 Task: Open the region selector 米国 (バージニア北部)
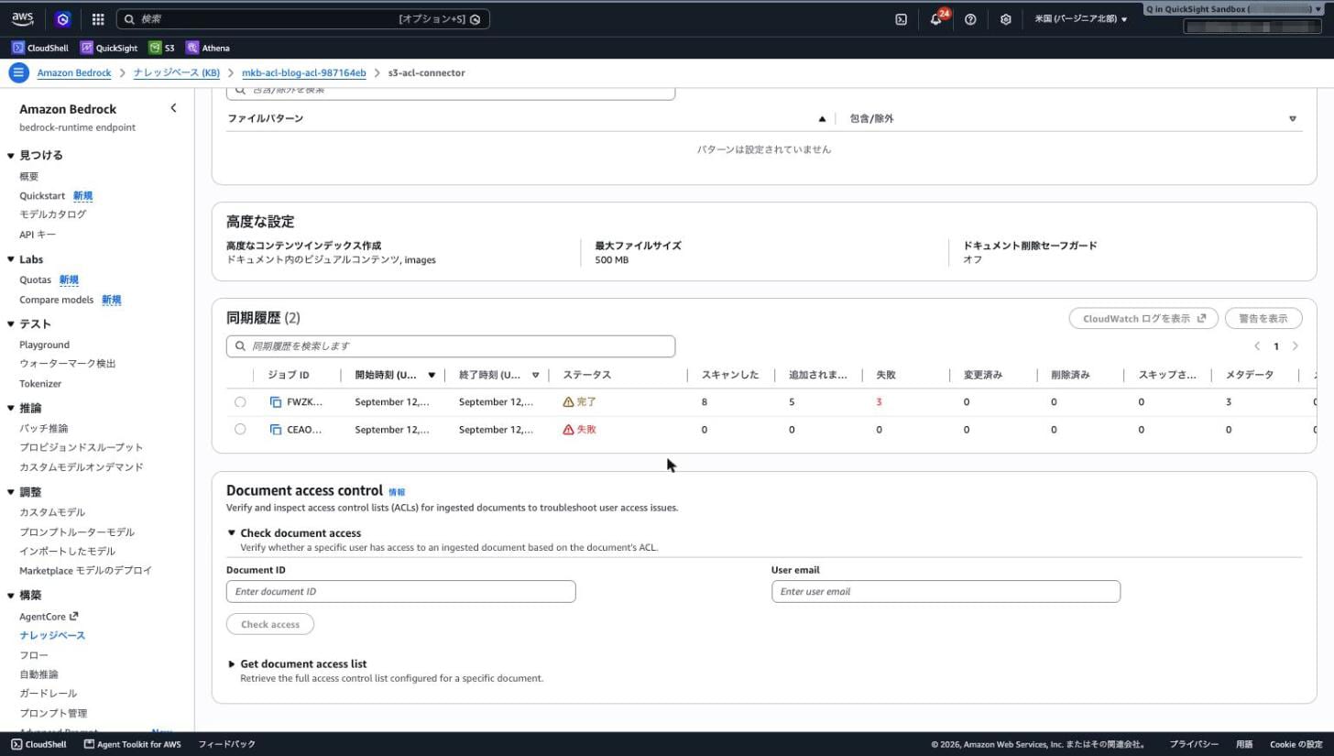click(x=1081, y=19)
